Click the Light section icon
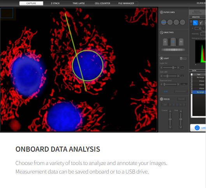The height and width of the screenshot is (188, 206). (x=161, y=58)
